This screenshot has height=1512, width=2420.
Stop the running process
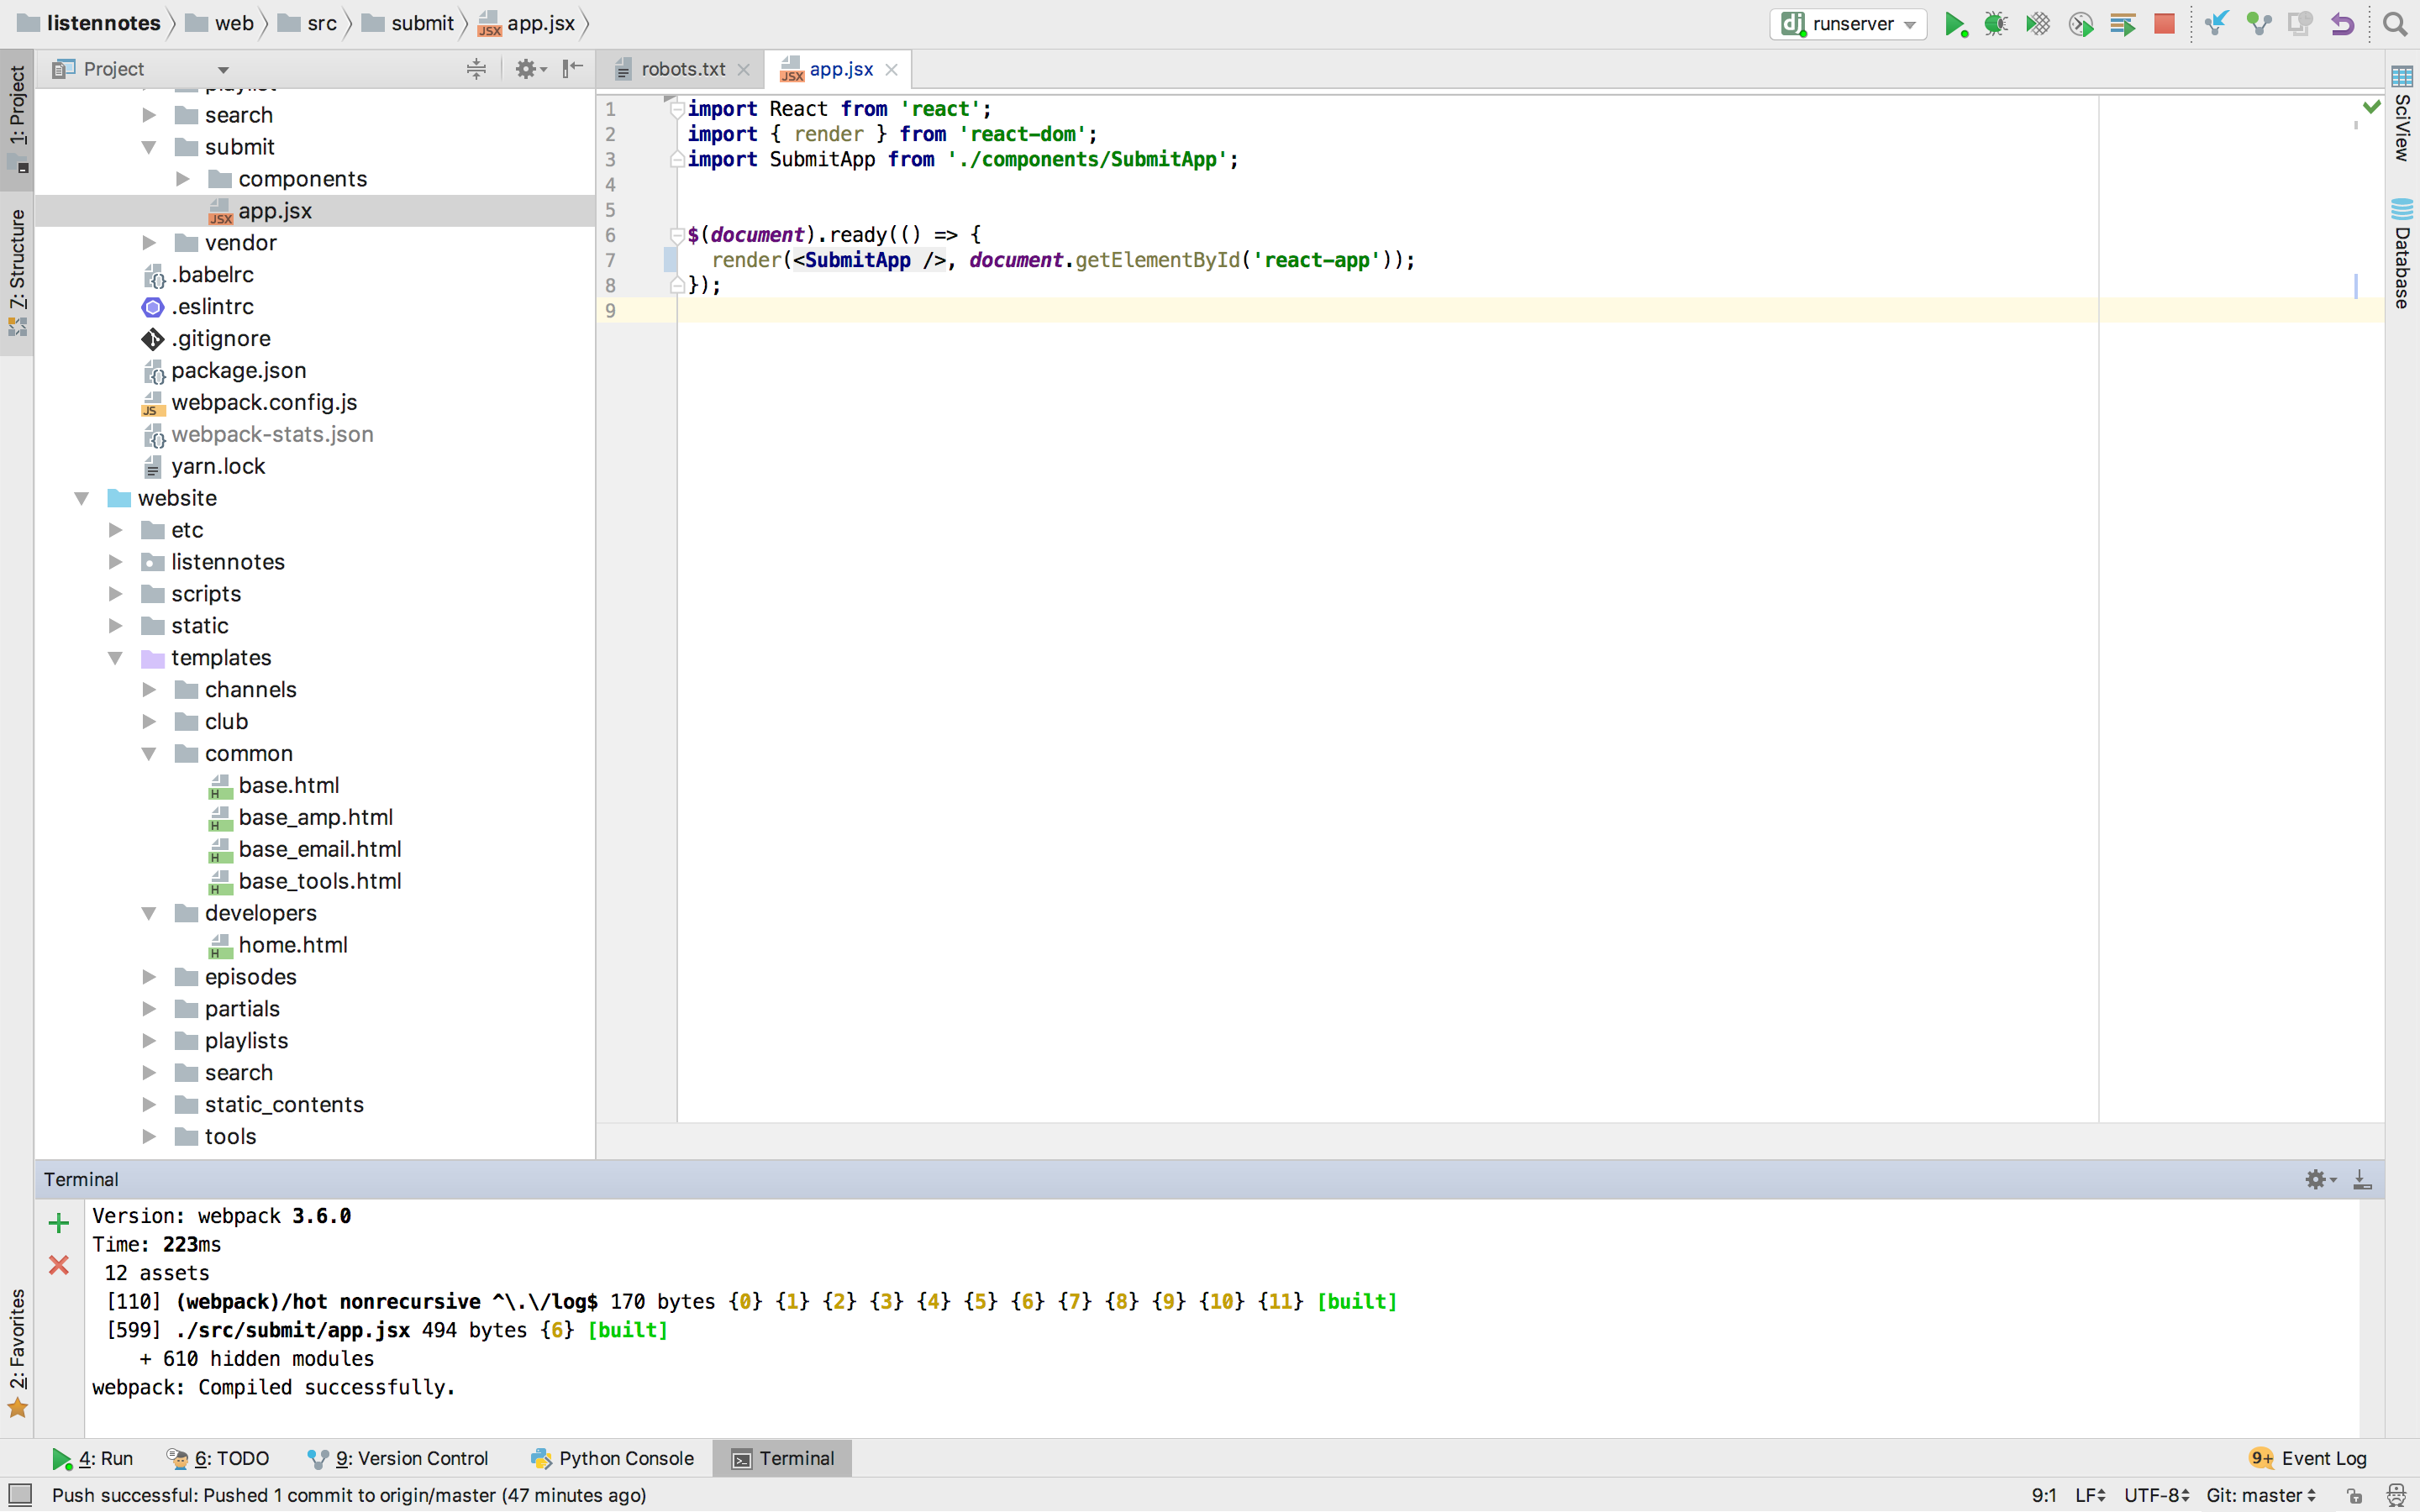(2164, 24)
